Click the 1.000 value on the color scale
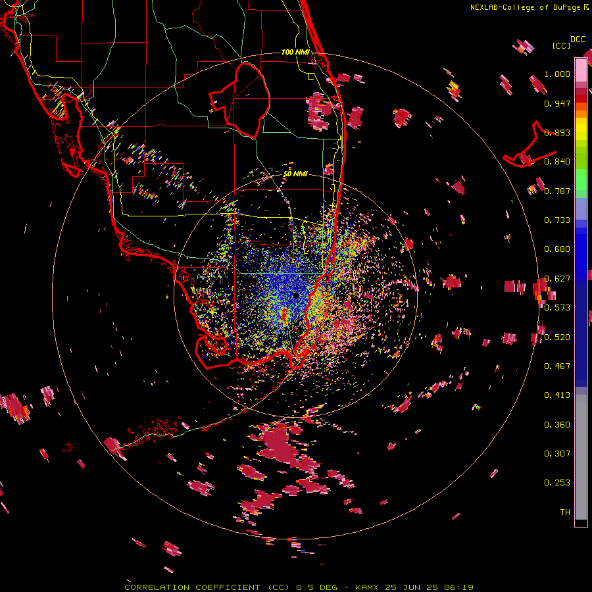 pyautogui.click(x=557, y=74)
